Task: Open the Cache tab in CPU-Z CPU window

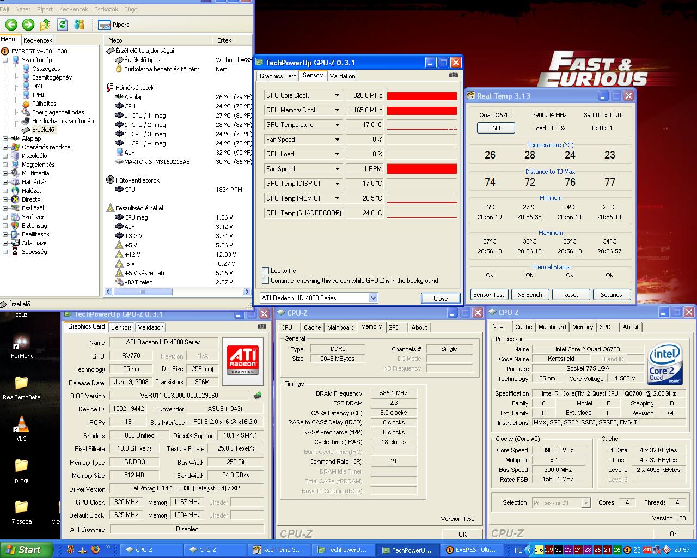Action: (x=524, y=327)
